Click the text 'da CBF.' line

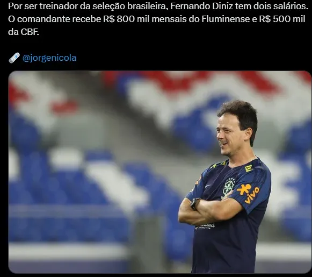[x=24, y=32]
